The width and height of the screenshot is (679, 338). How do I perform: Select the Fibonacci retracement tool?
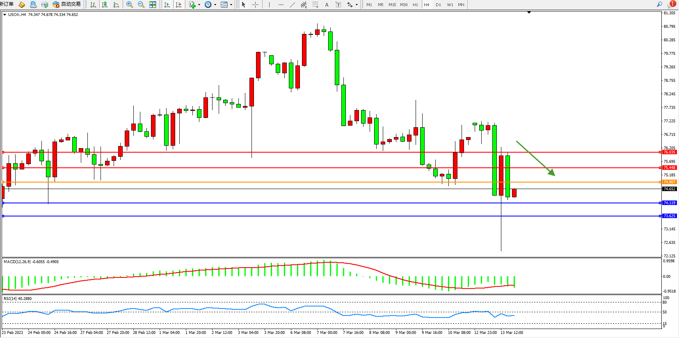(315, 5)
